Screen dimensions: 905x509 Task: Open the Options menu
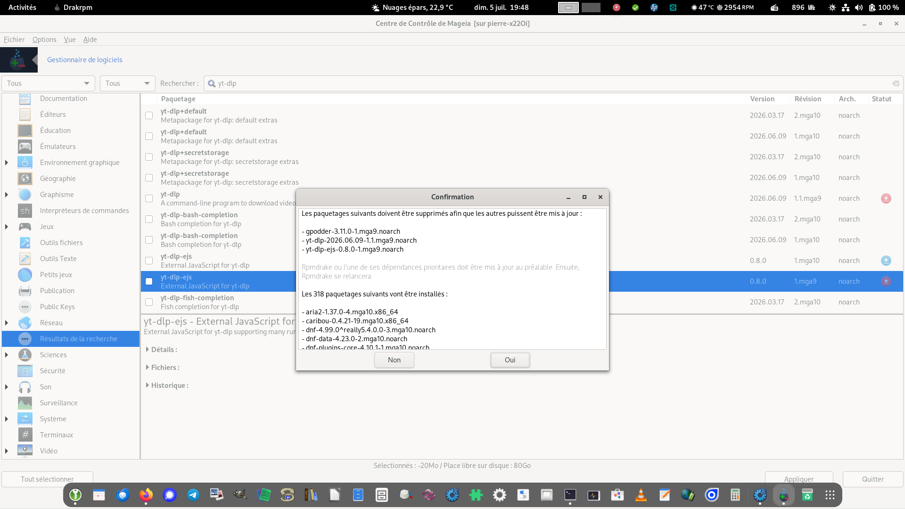(x=44, y=40)
